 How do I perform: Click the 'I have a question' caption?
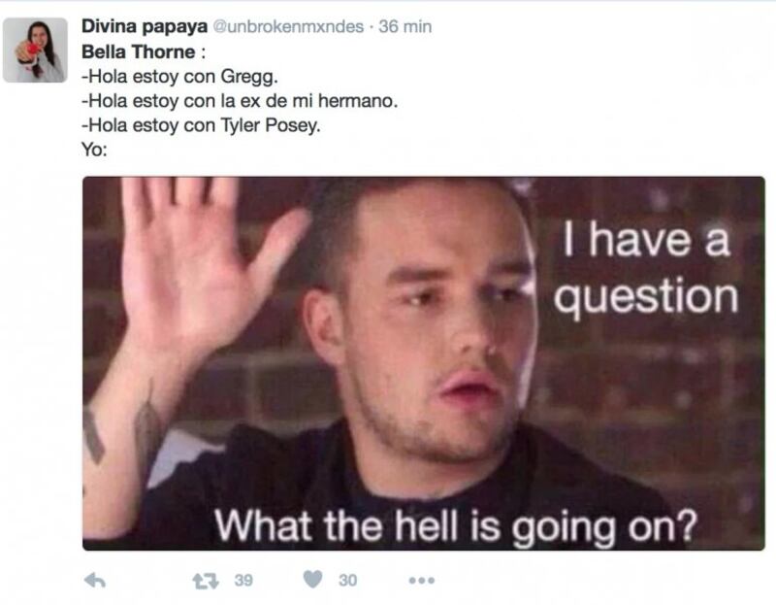point(646,268)
